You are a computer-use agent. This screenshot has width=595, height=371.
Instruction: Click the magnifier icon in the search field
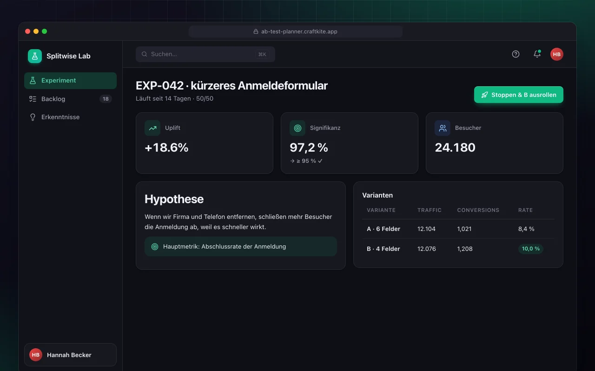(x=145, y=54)
